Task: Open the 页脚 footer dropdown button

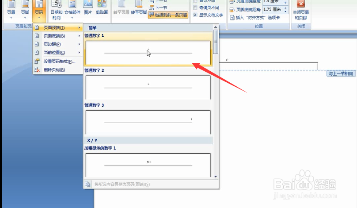Action: click(25, 10)
